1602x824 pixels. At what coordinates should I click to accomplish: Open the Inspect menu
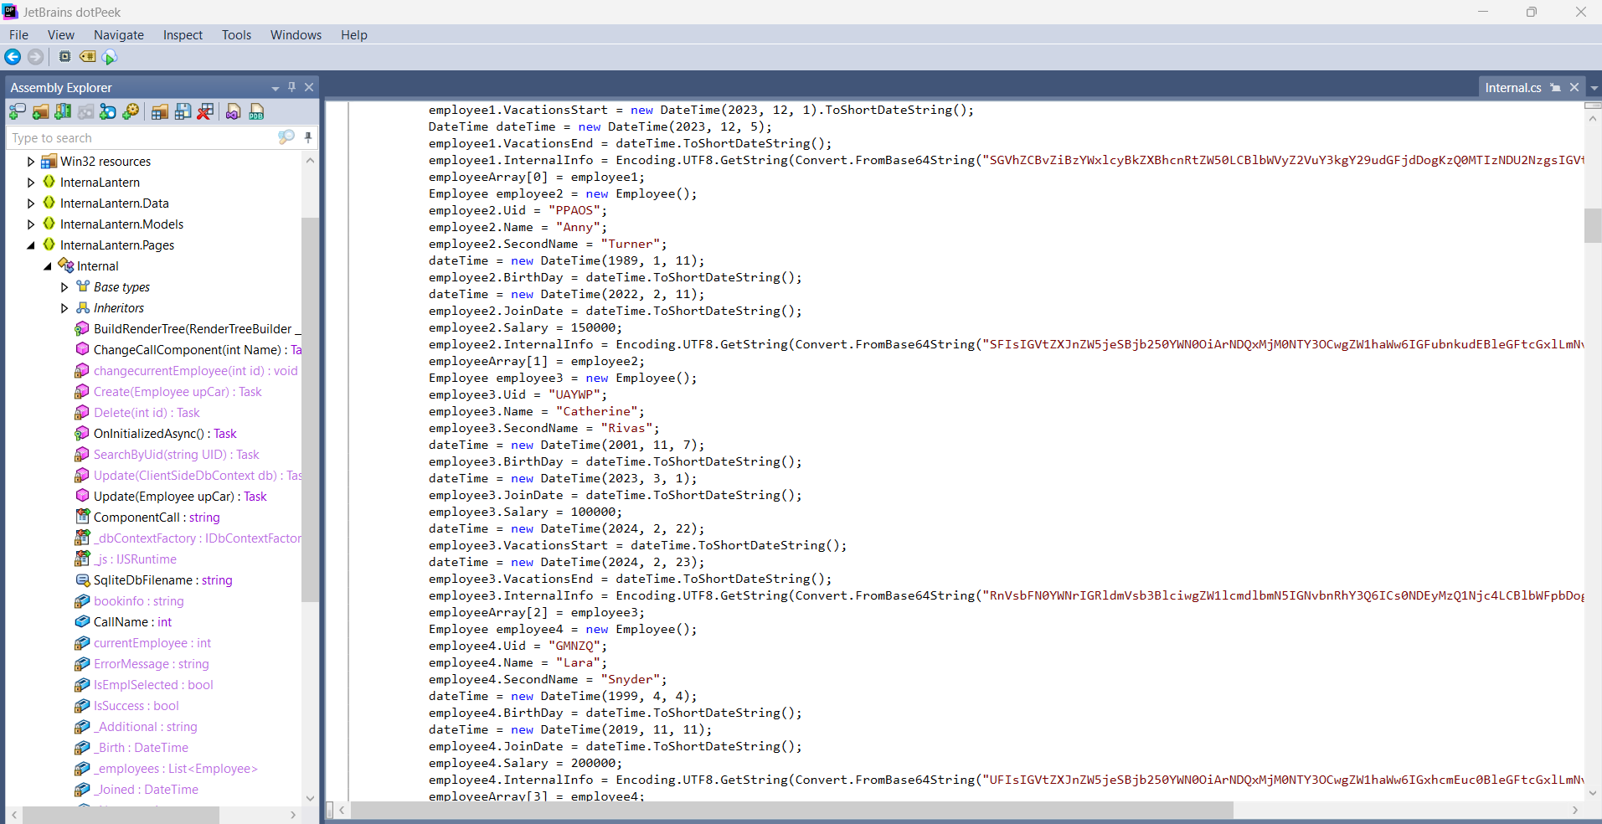coord(183,35)
